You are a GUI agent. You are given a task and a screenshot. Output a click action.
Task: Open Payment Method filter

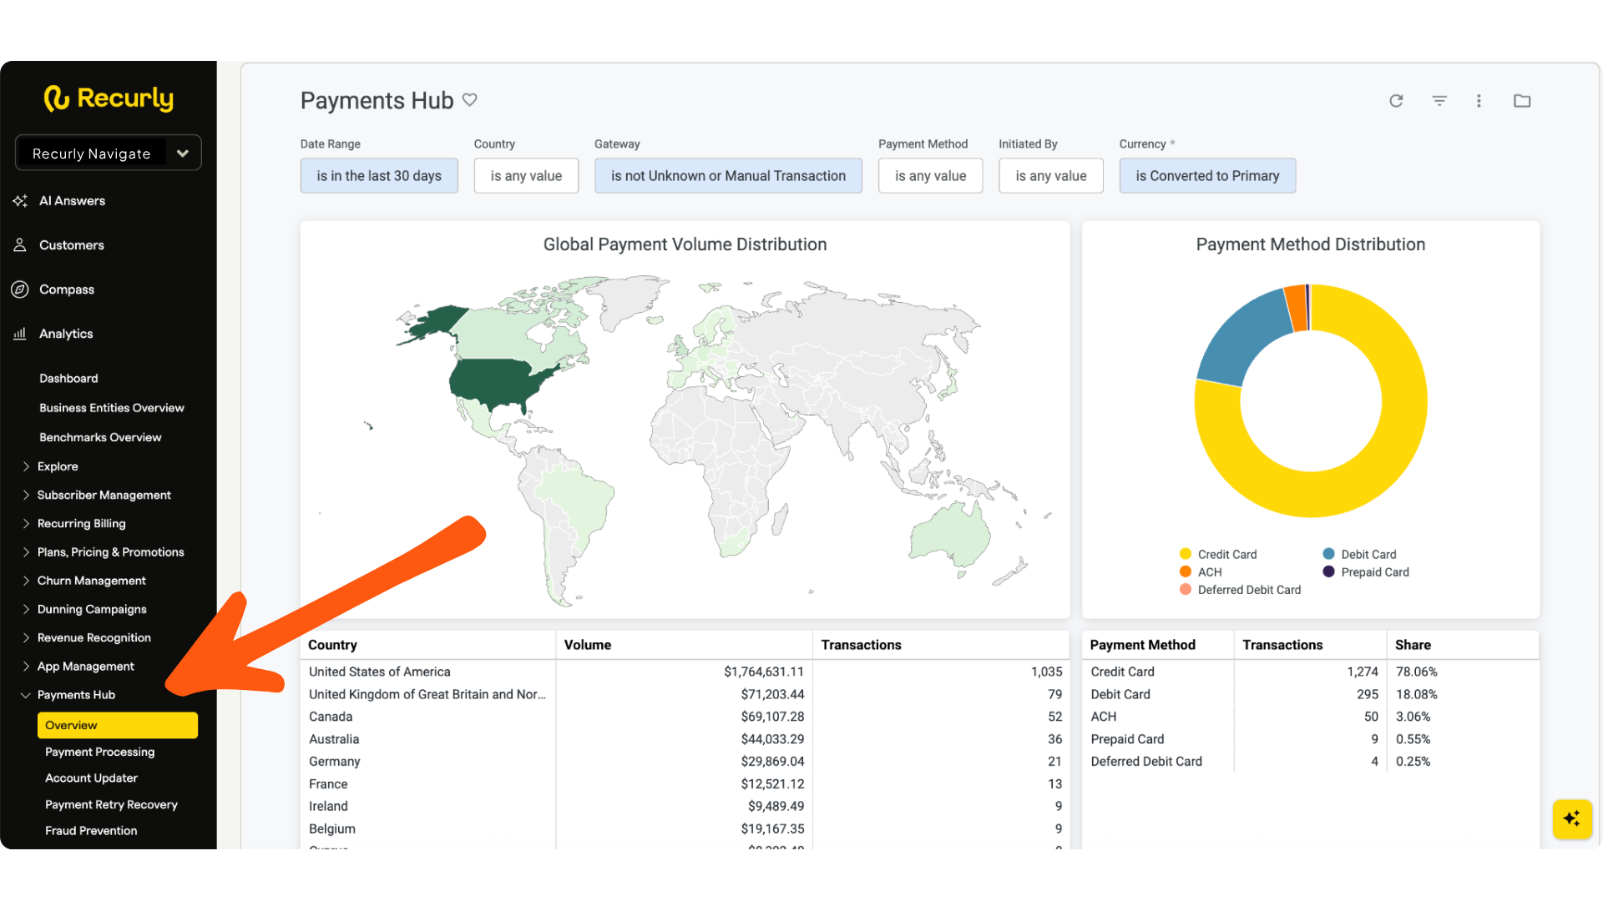click(930, 176)
